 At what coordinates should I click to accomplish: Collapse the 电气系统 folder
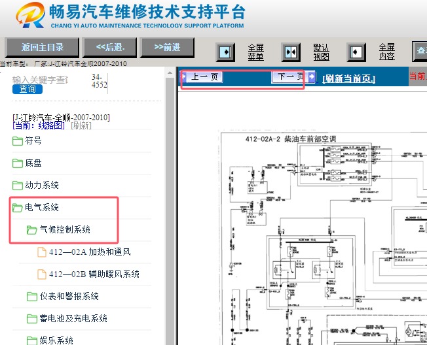coord(42,208)
